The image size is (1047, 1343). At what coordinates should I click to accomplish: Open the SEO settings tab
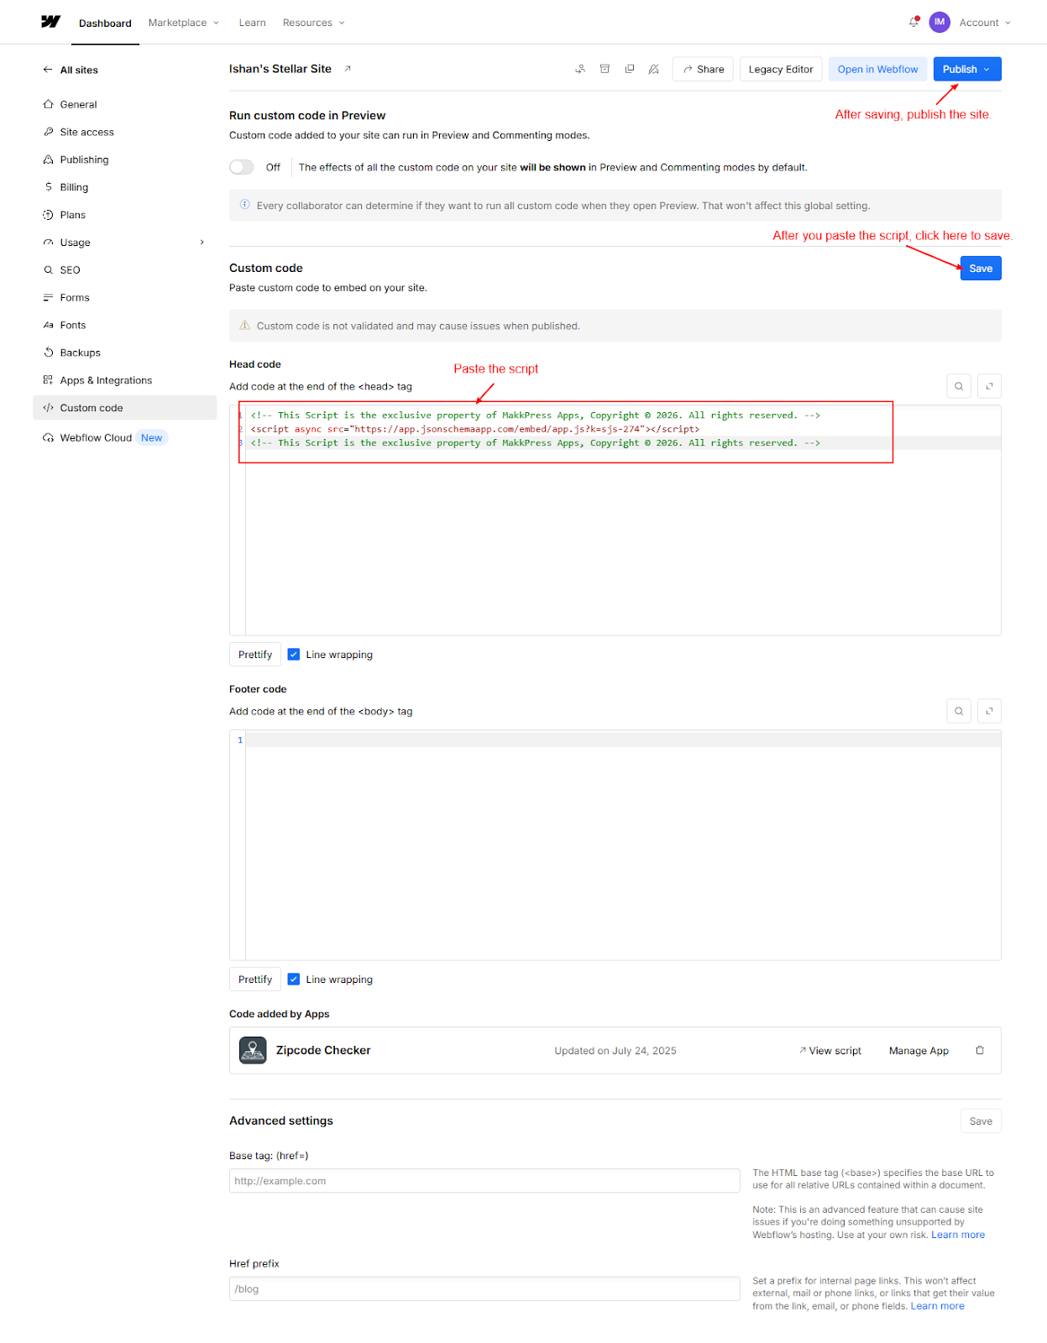[x=70, y=270]
